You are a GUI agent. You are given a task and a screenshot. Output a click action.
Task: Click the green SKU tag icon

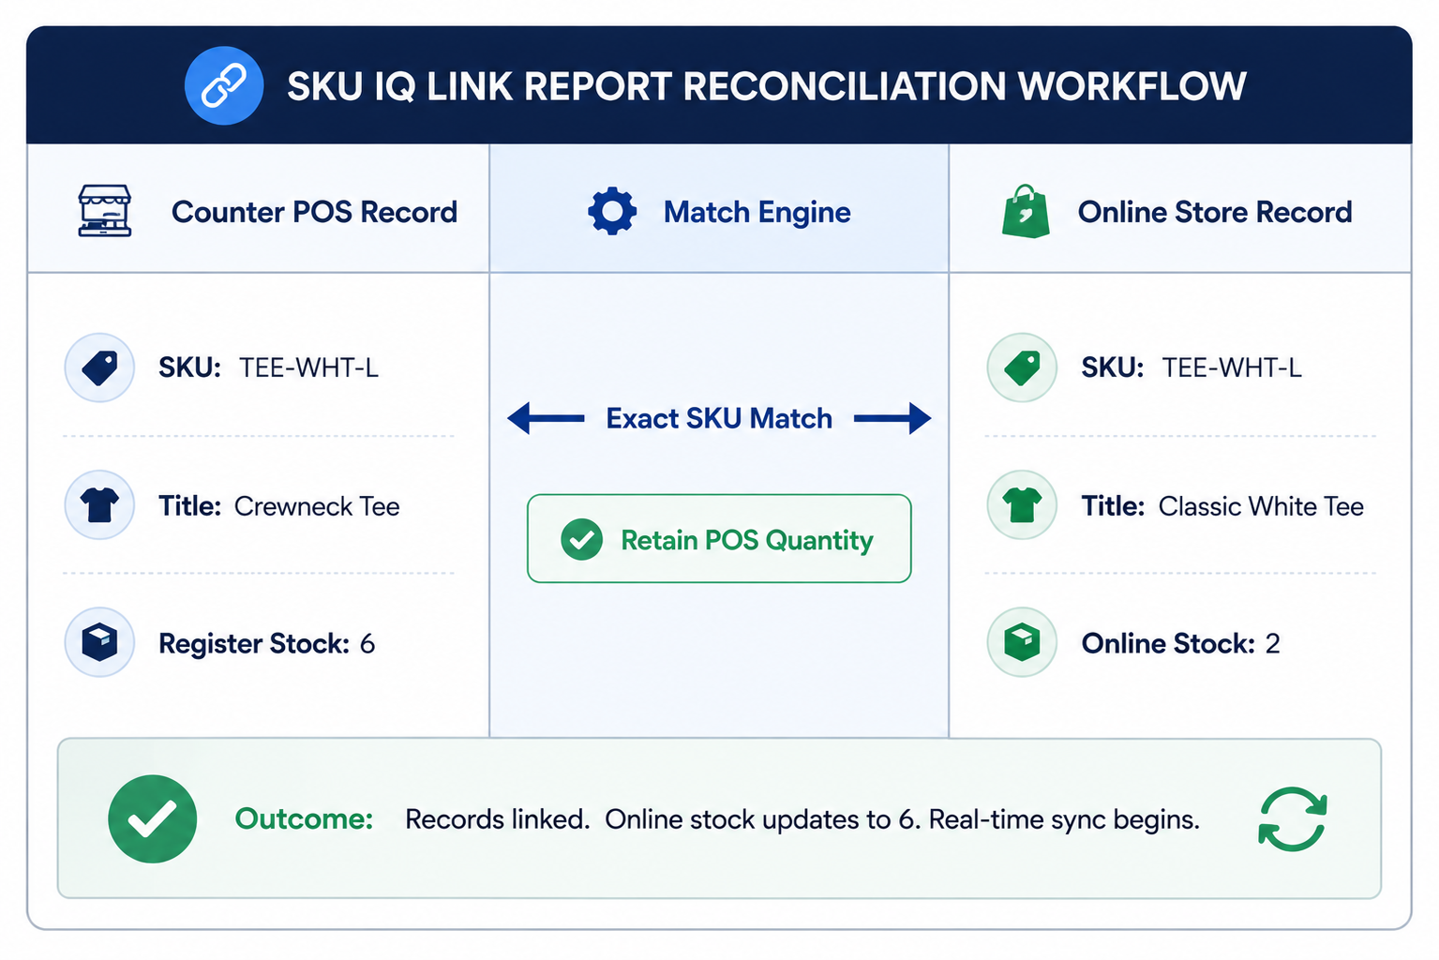coord(1022,367)
